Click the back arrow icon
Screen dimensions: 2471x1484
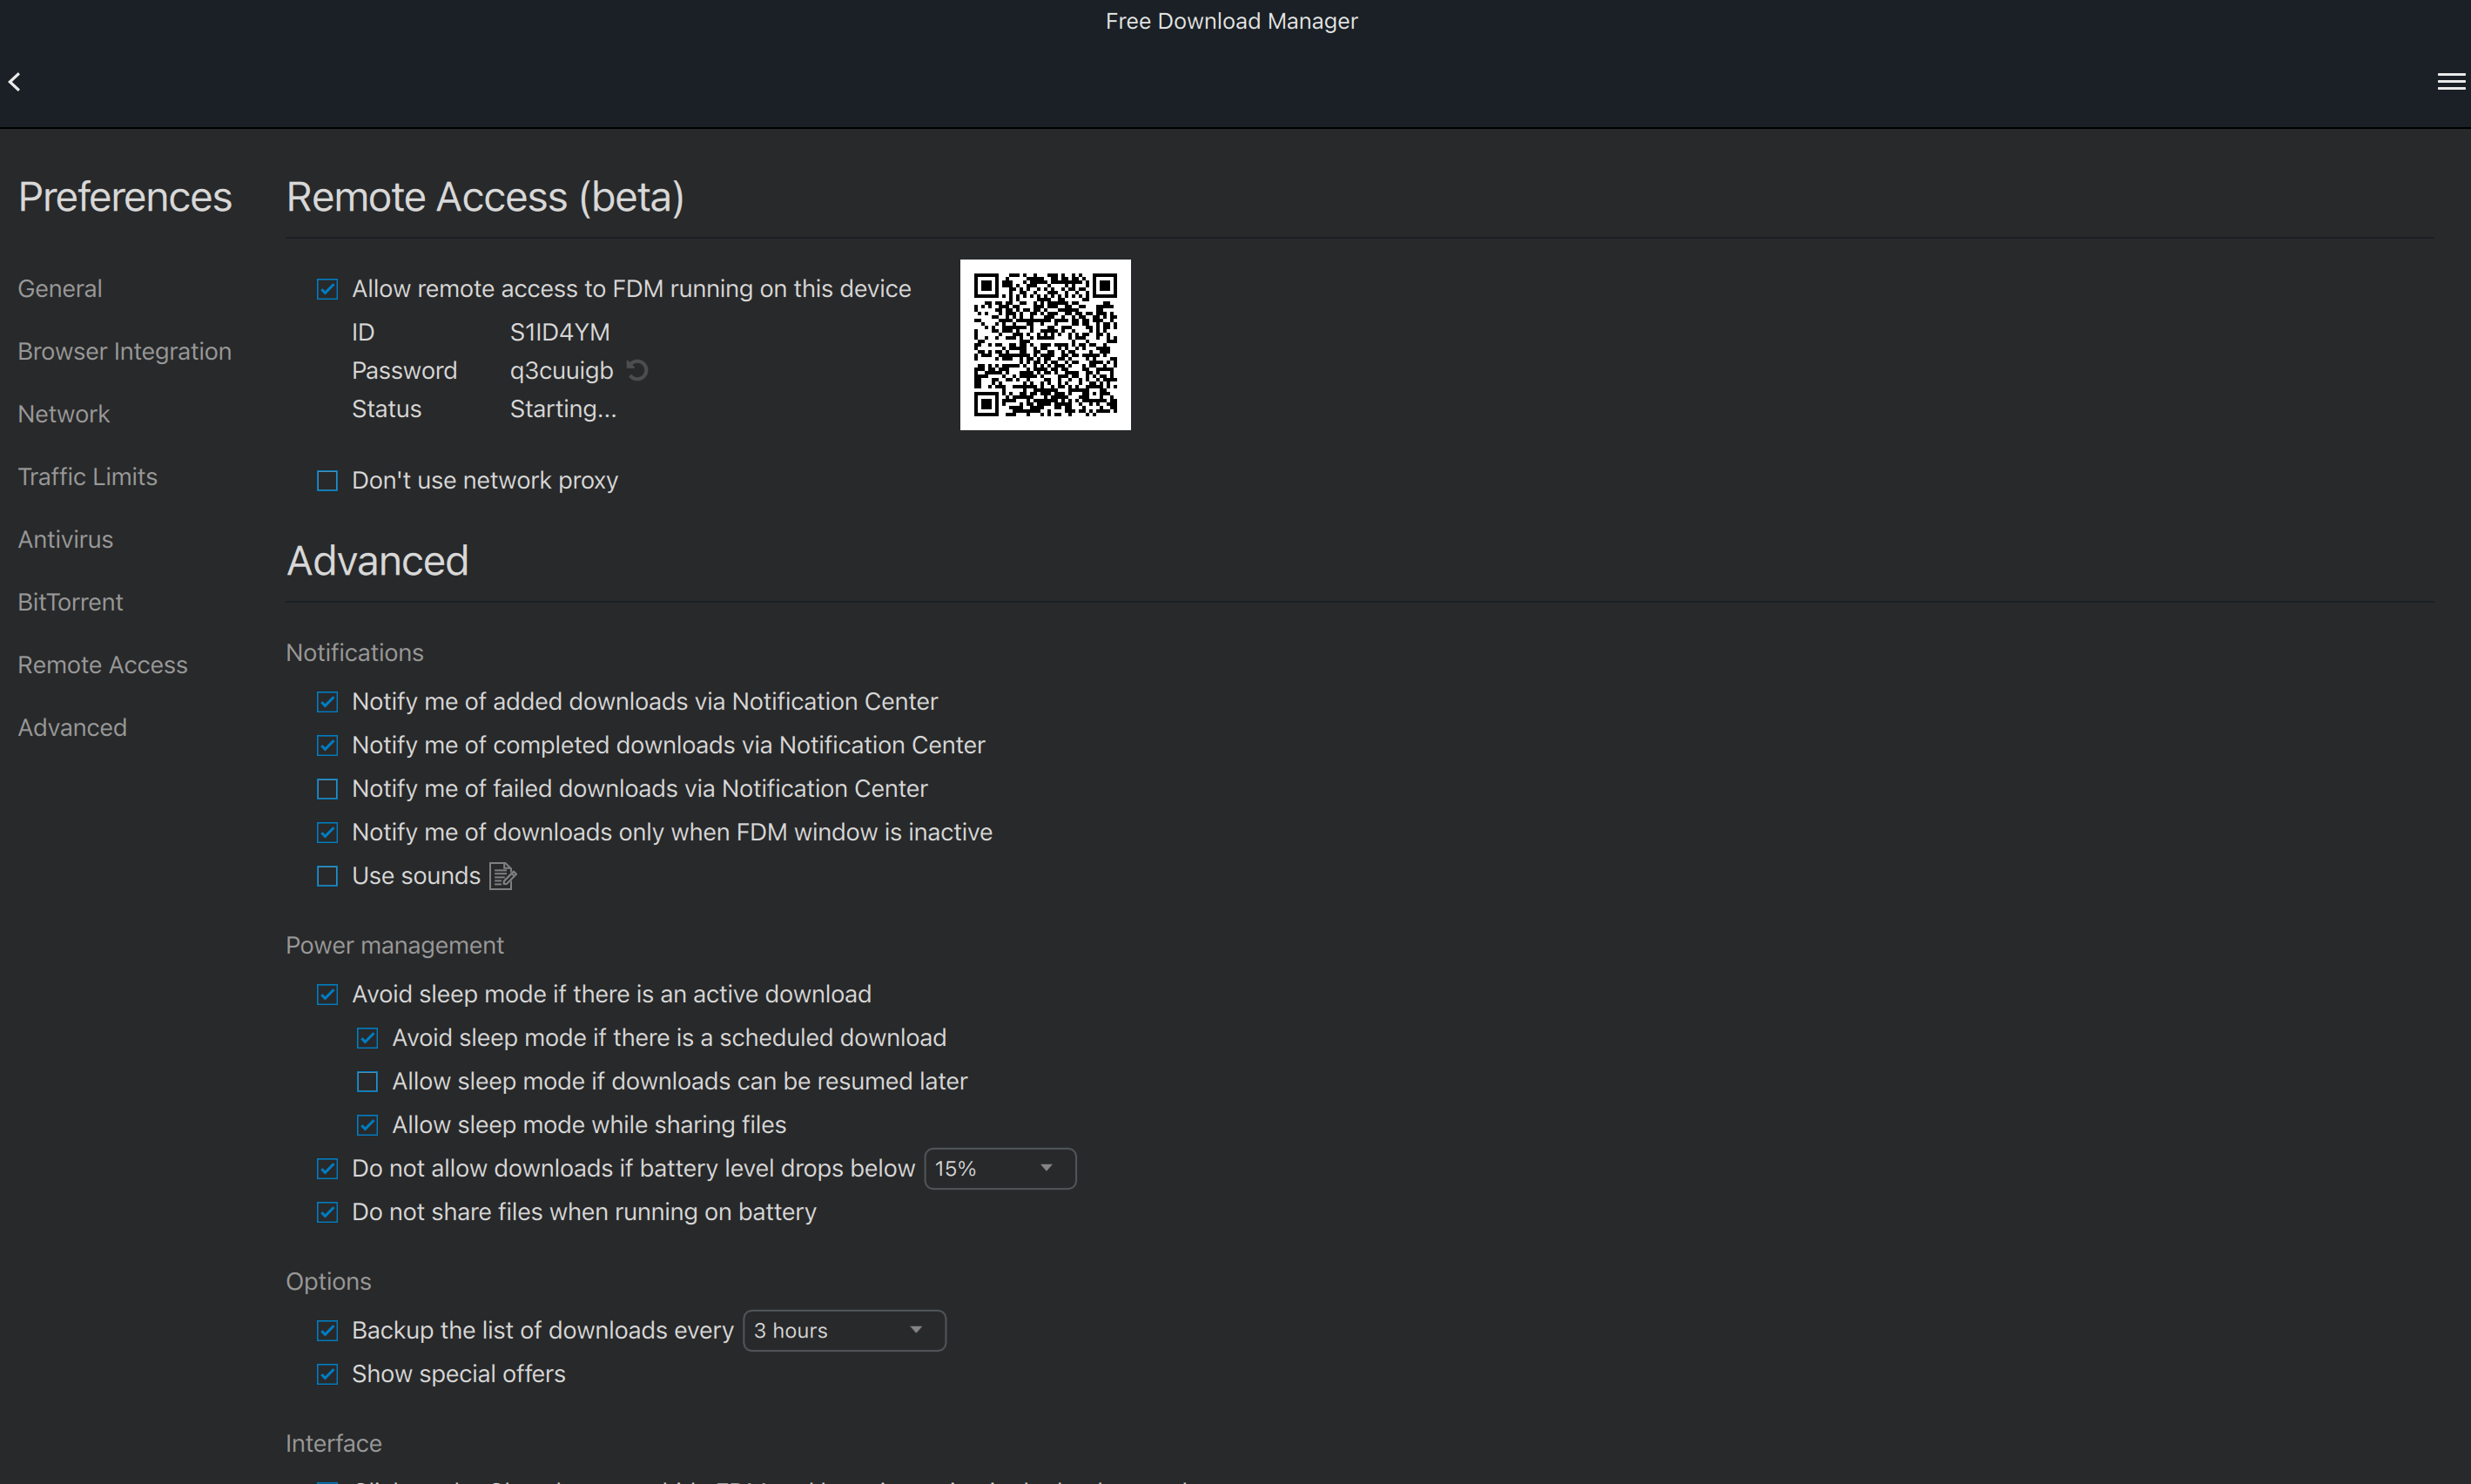15,82
